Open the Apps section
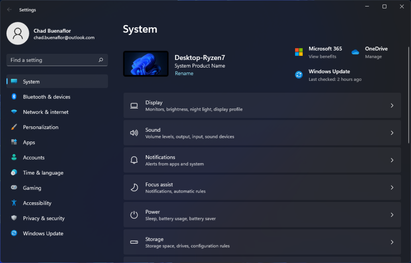Screen dimensions: 411x263 pyautogui.click(x=57, y=142)
